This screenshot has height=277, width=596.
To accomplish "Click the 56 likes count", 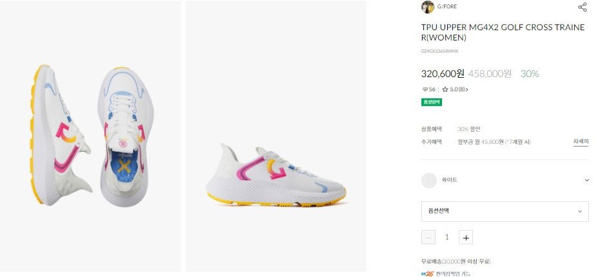I will tap(432, 89).
